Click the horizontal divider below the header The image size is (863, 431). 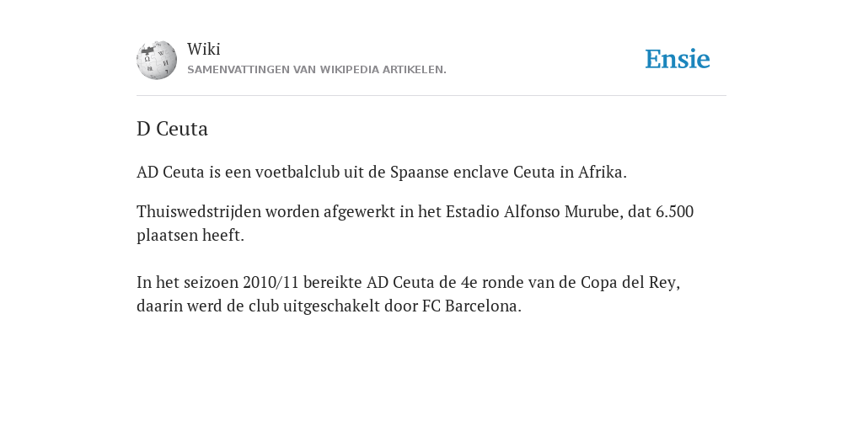(431, 96)
